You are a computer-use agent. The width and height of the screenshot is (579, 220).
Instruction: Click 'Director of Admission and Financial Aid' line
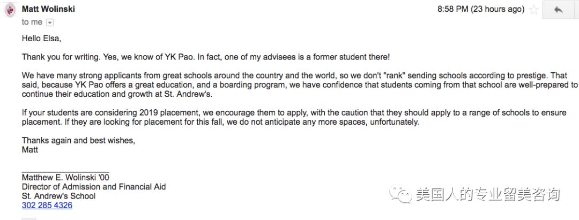tap(94, 186)
